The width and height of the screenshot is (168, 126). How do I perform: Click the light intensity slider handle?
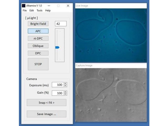point(57,48)
